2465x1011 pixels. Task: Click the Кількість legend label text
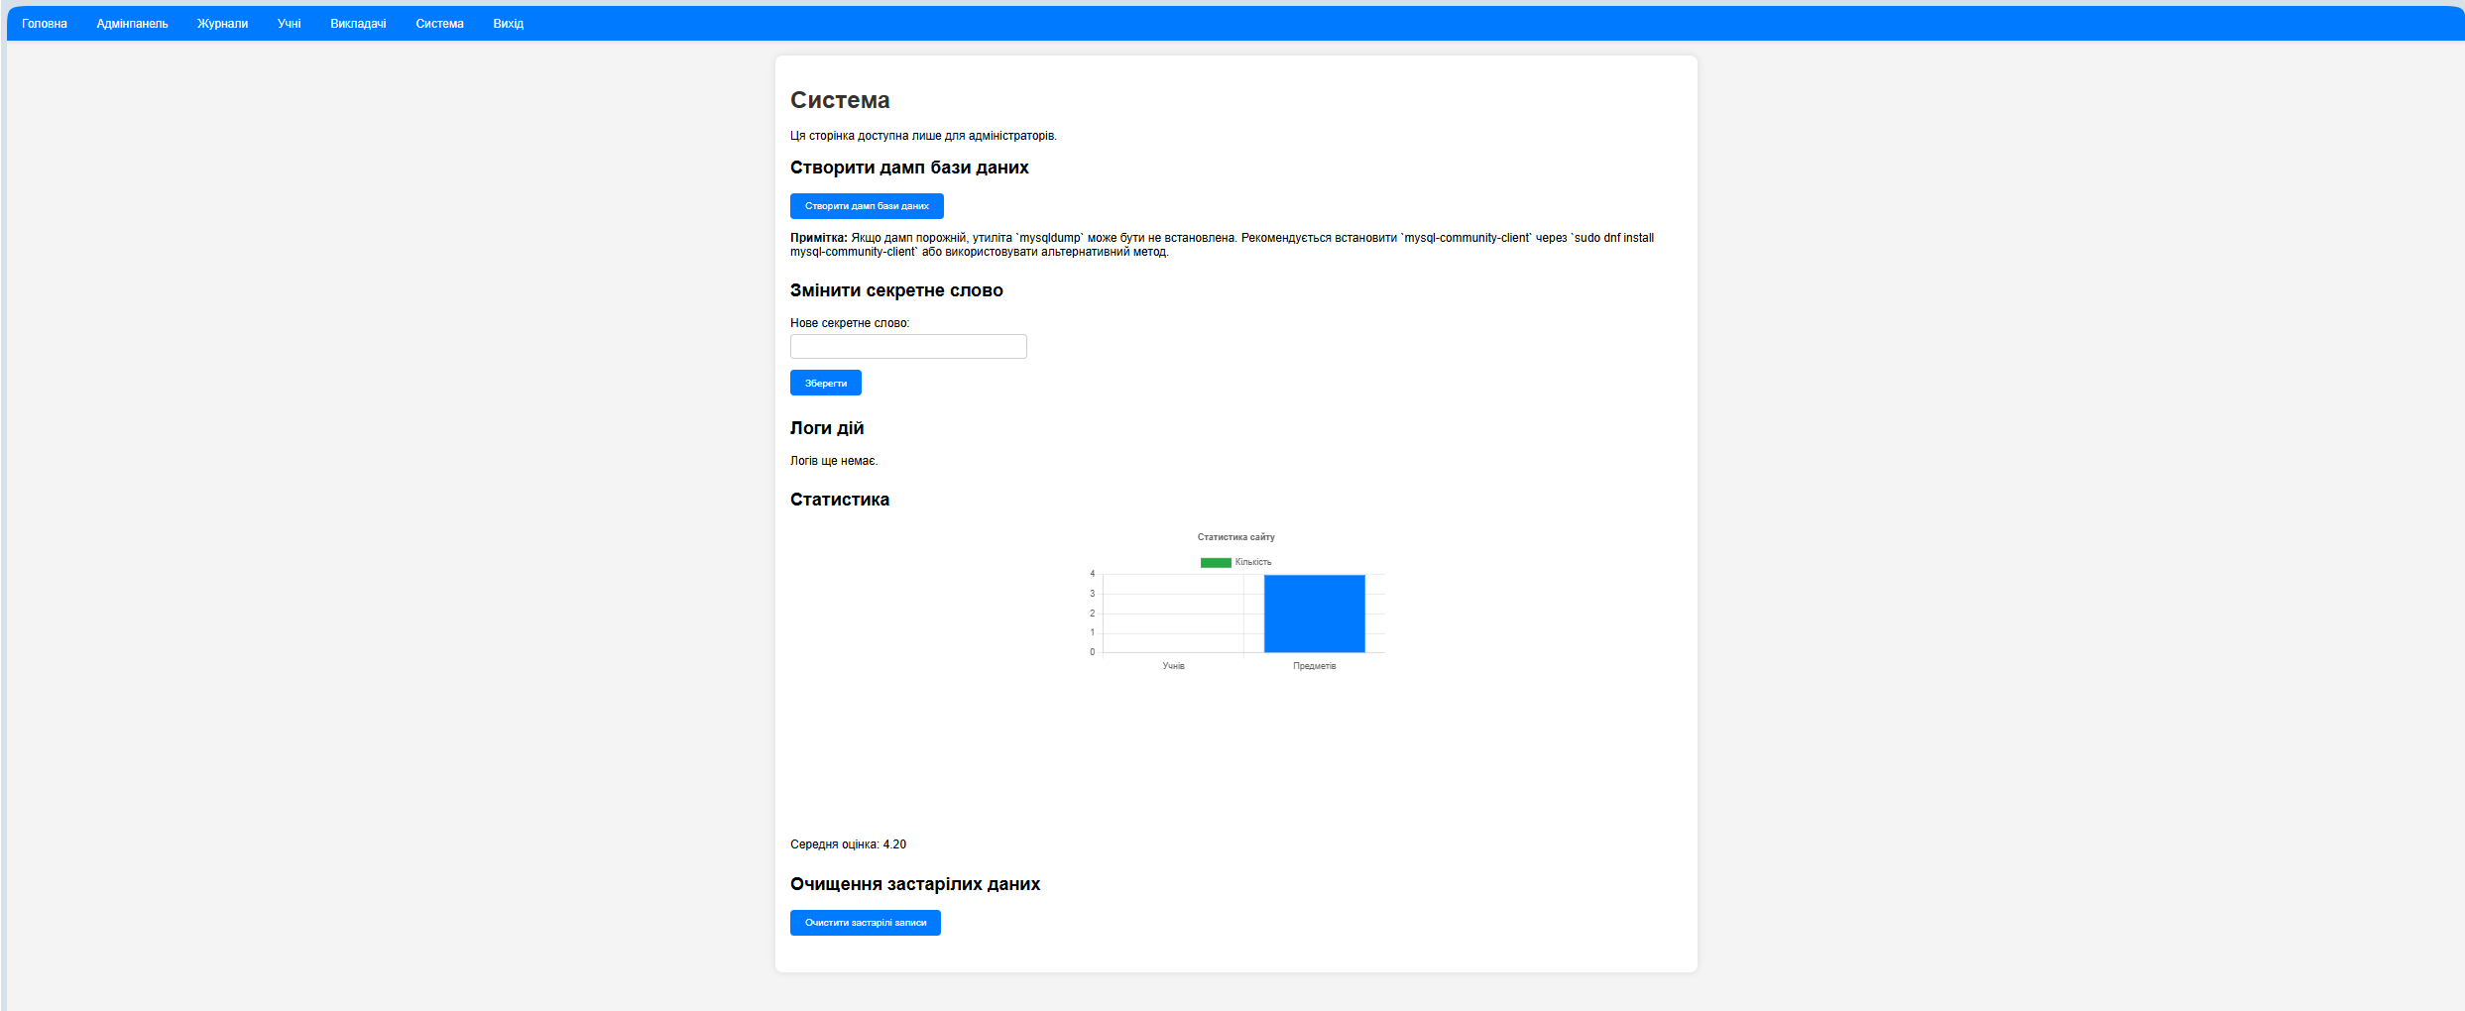click(x=1253, y=563)
